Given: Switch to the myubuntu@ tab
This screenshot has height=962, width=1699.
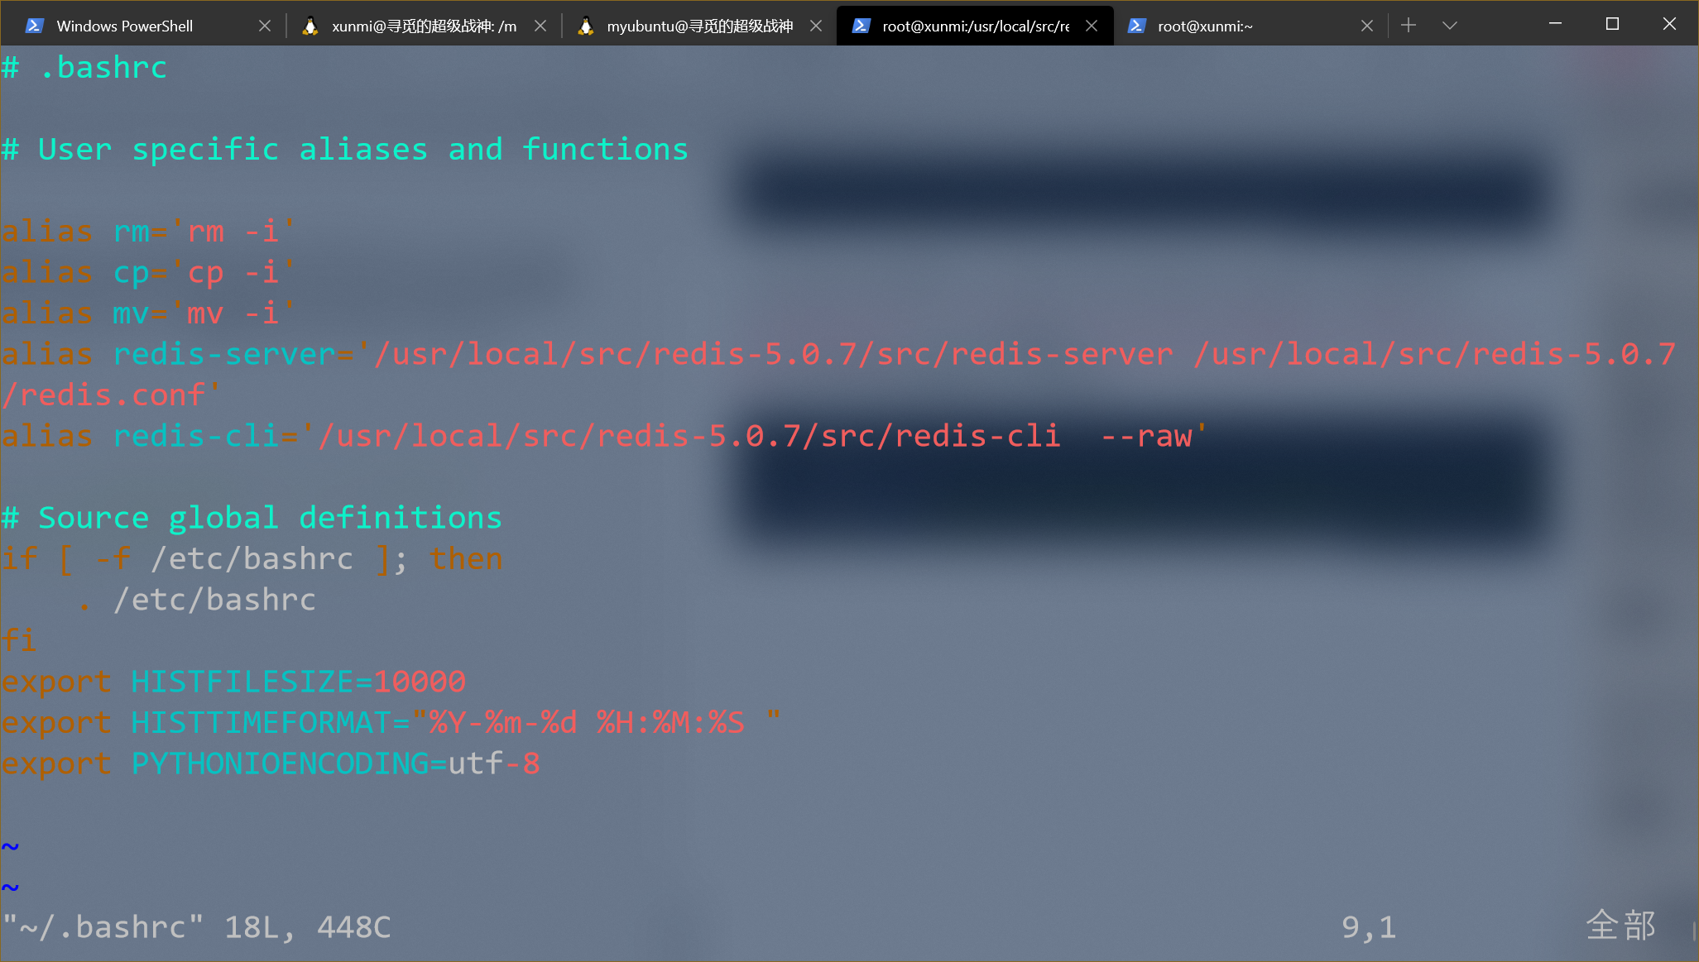Looking at the screenshot, I should point(699,26).
